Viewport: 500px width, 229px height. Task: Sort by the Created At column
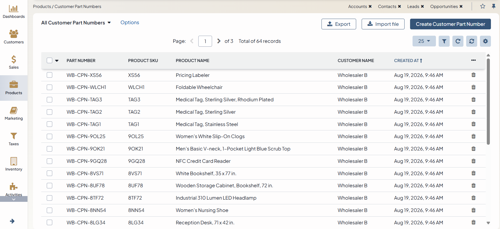408,61
